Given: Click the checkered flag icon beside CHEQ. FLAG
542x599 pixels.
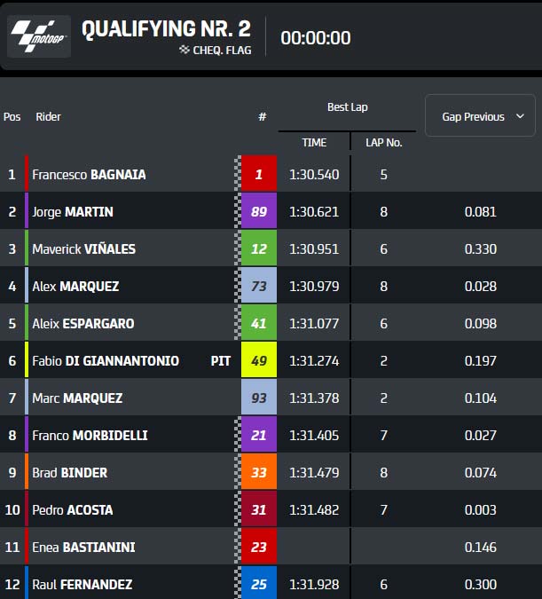Looking at the screenshot, I should tap(185, 50).
